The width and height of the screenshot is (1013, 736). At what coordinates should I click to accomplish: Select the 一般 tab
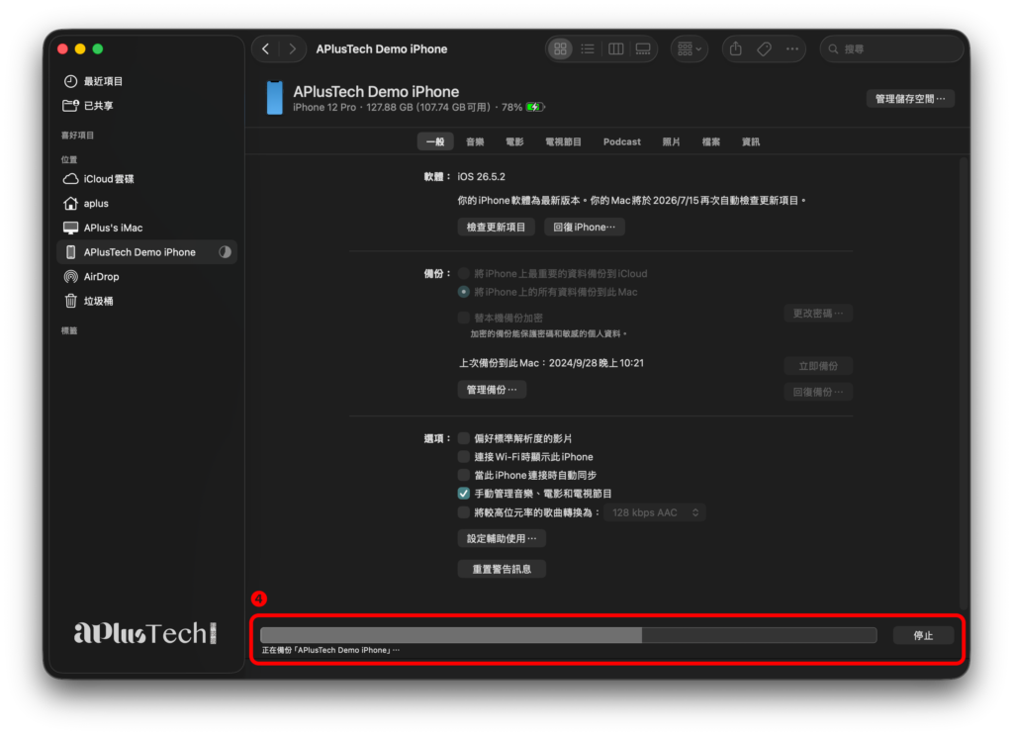(x=435, y=141)
